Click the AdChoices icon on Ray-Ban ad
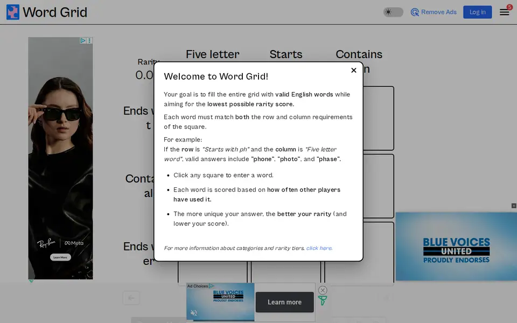Viewport: 517px width, 323px height. [83, 40]
